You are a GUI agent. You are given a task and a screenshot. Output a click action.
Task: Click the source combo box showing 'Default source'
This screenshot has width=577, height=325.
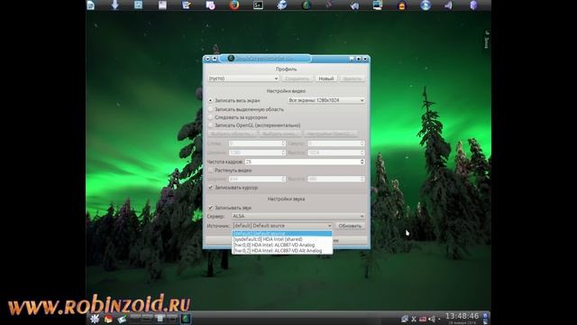coord(282,226)
